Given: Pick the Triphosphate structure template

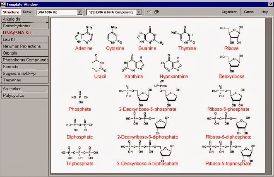Looking at the screenshot, I should pos(79,153).
